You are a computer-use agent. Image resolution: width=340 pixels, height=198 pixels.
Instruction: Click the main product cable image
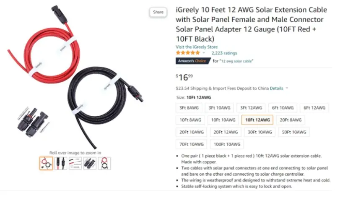(75, 77)
